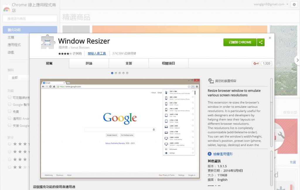Switch to the 總覽 tab
The height and width of the screenshot is (190, 300).
[x=49, y=63]
